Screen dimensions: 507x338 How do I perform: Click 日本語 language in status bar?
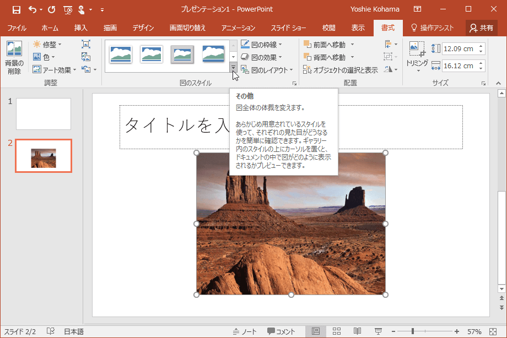pyautogui.click(x=74, y=331)
